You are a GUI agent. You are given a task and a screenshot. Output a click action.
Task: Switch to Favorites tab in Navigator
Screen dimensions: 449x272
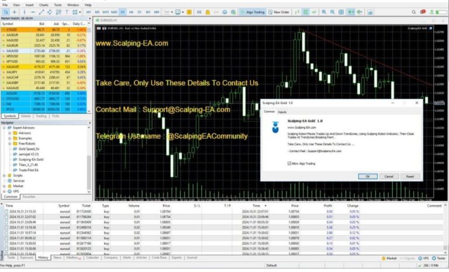(x=29, y=197)
